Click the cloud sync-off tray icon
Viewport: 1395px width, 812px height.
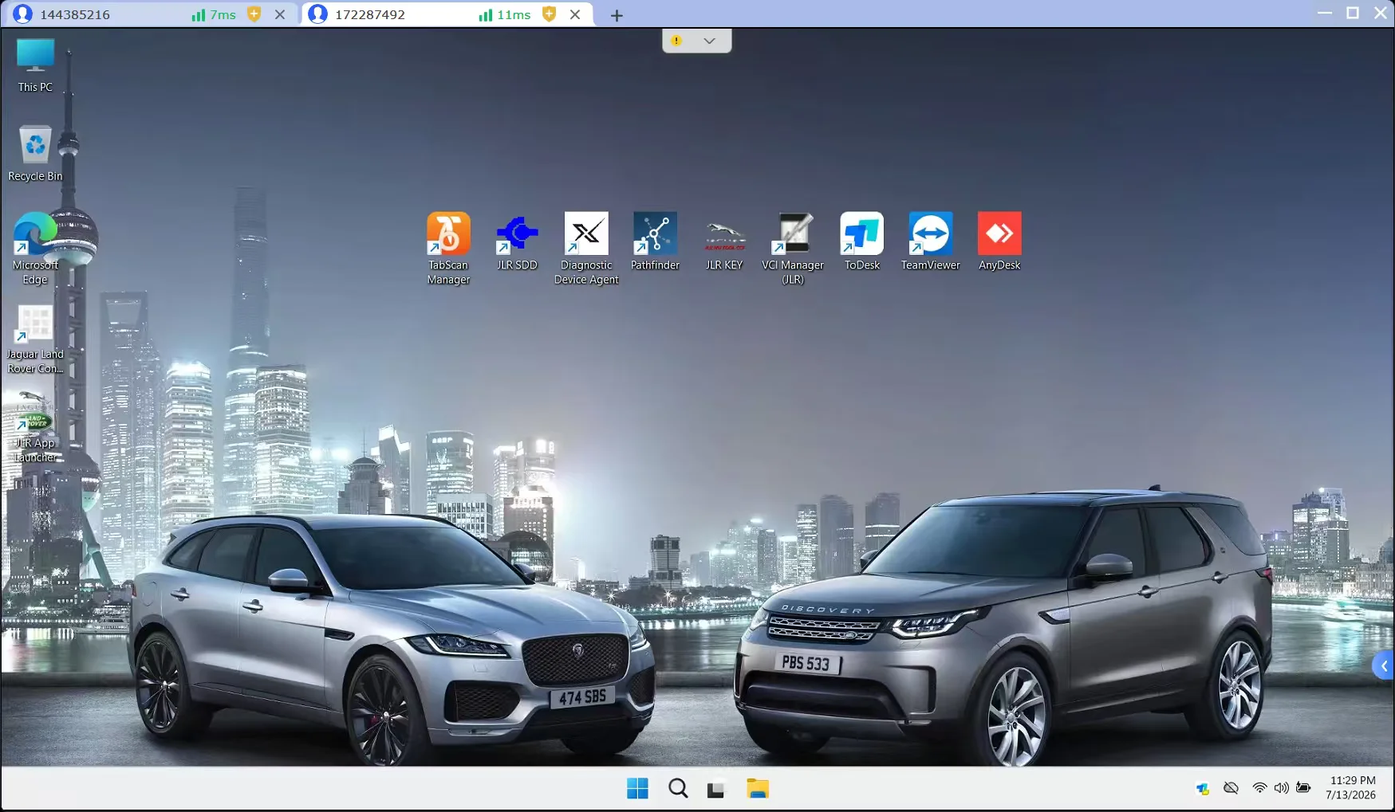coord(1231,788)
